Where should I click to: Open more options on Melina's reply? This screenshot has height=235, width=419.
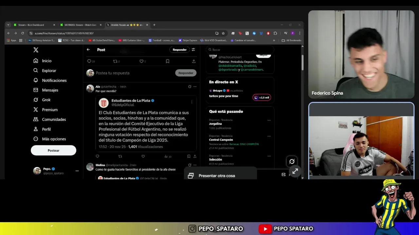195,165
